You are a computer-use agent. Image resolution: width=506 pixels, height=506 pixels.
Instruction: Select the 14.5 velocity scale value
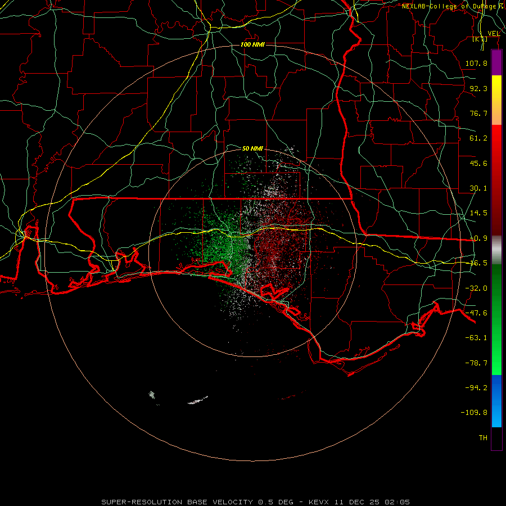click(478, 213)
